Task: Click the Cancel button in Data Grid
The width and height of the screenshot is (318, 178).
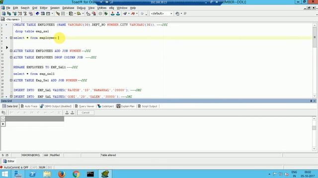Action: pos(85,113)
